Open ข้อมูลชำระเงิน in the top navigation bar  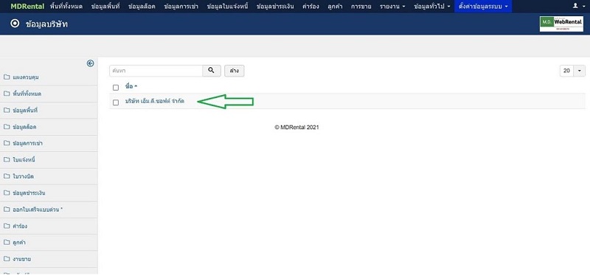(x=274, y=7)
